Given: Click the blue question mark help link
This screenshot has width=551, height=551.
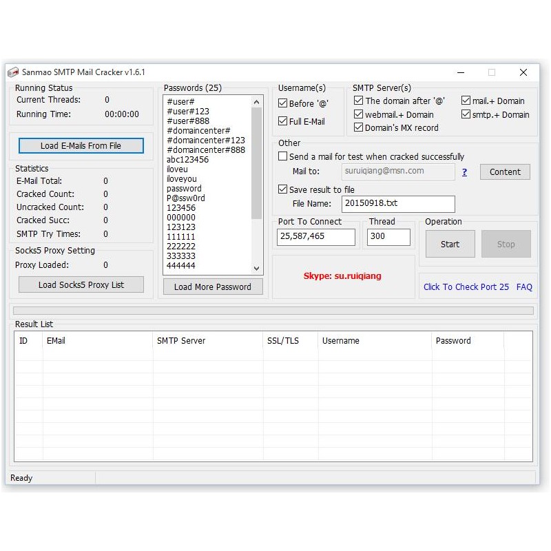Looking at the screenshot, I should click(x=464, y=172).
